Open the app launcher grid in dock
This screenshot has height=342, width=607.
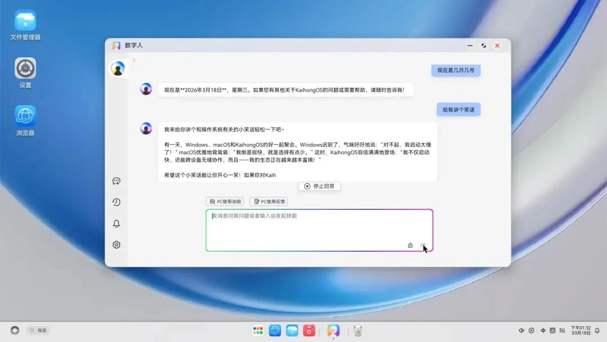pyautogui.click(x=258, y=330)
